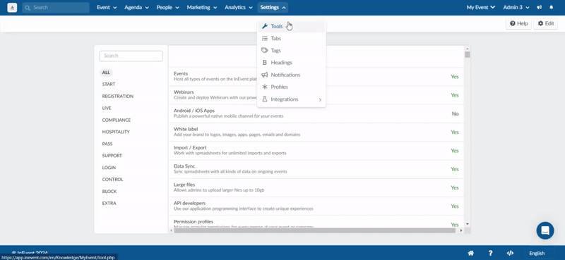Expand the Agenda dropdown menu
The image size is (565, 260).
136,8
